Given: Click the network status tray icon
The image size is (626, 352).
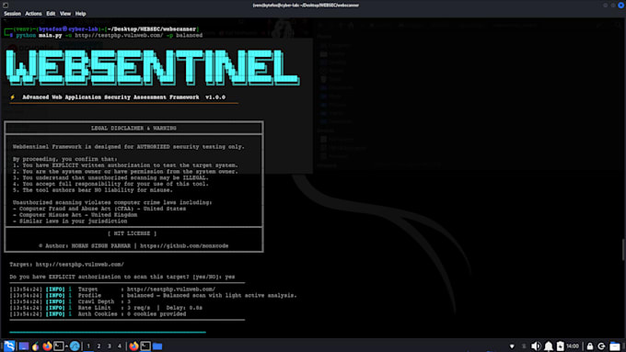Looking at the screenshot, I should 524,346.
